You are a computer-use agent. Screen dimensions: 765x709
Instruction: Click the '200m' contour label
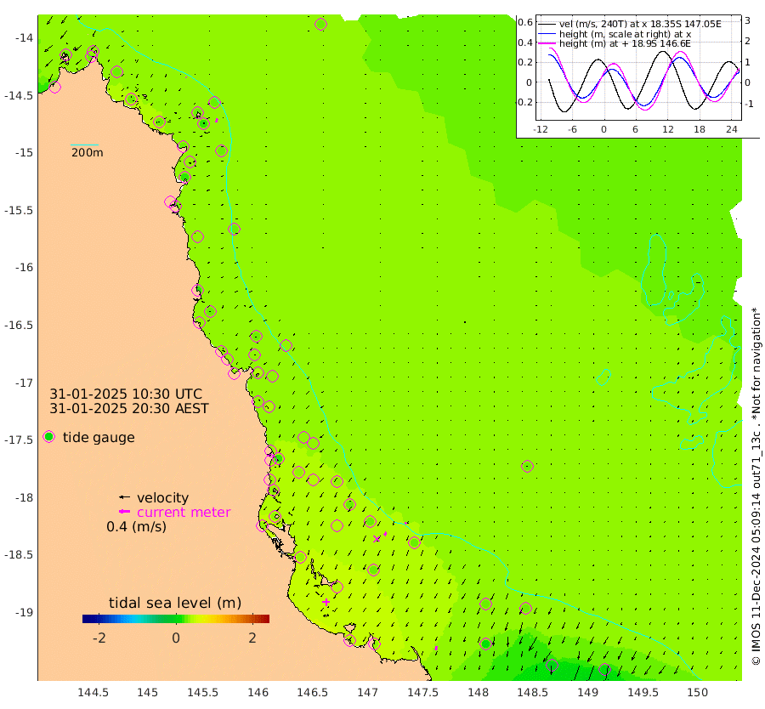click(x=88, y=152)
